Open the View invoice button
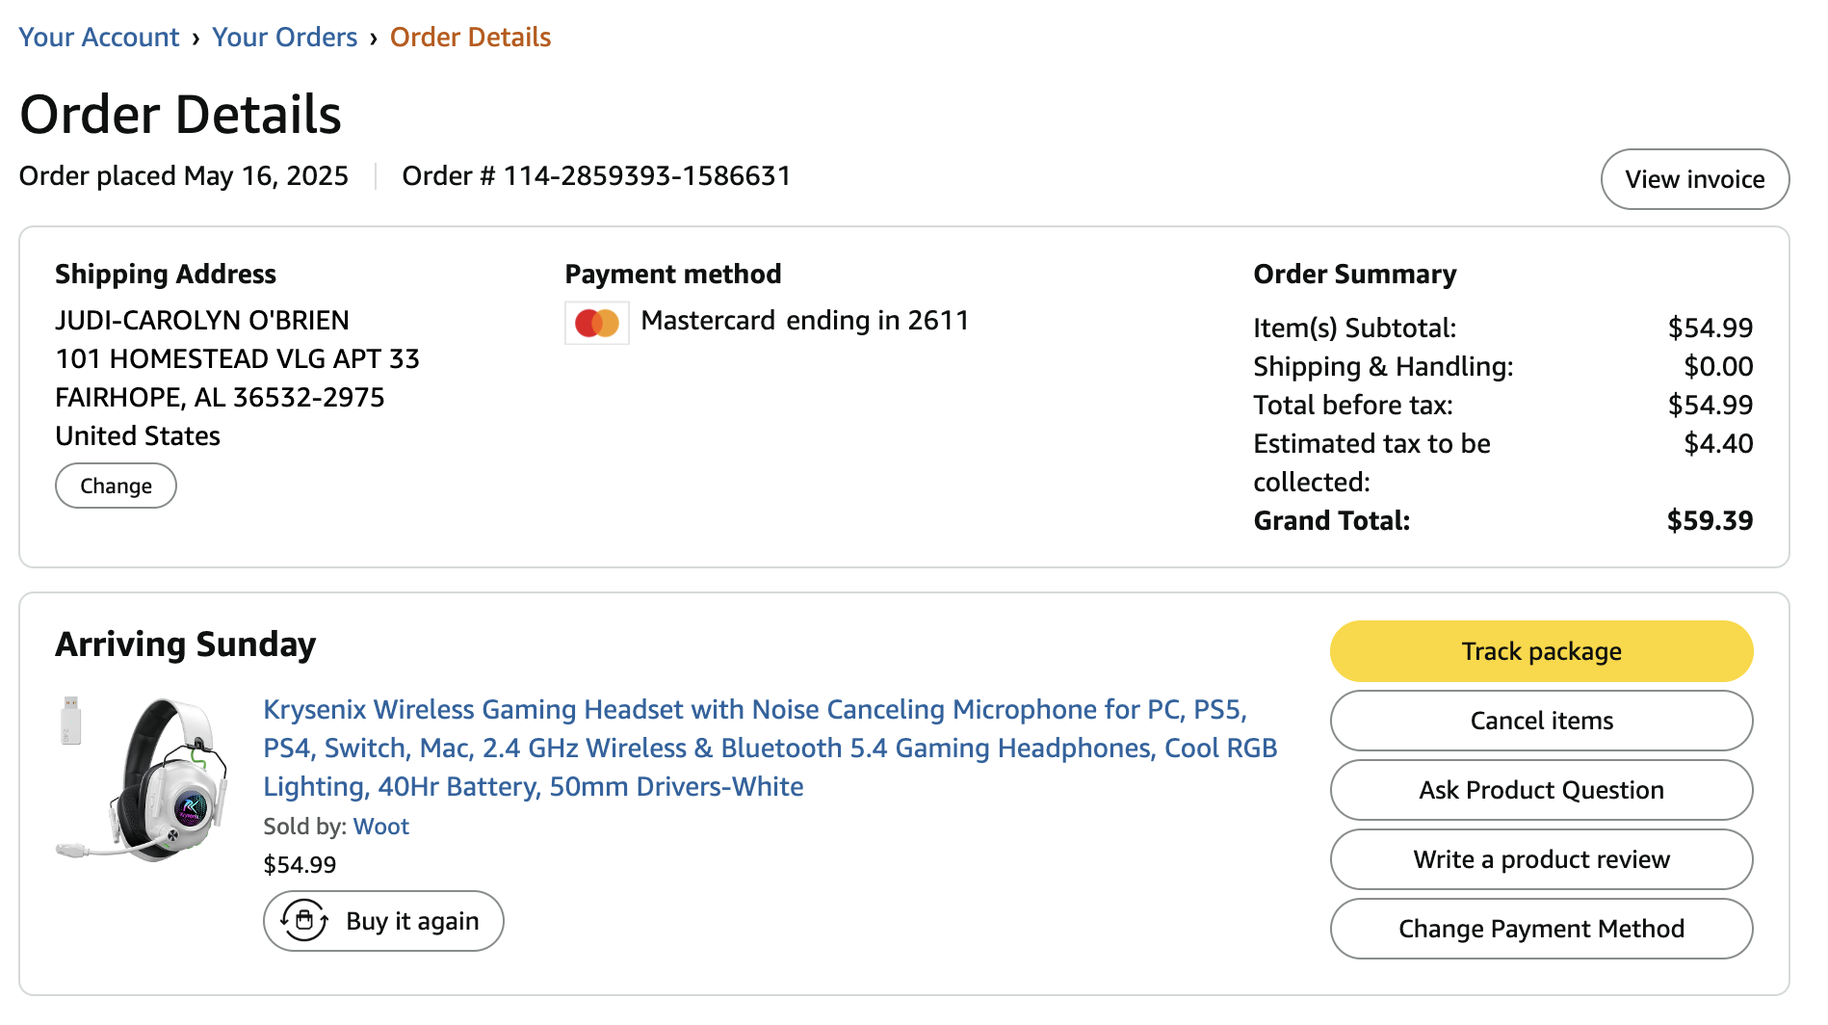1828x1025 pixels. coord(1695,179)
